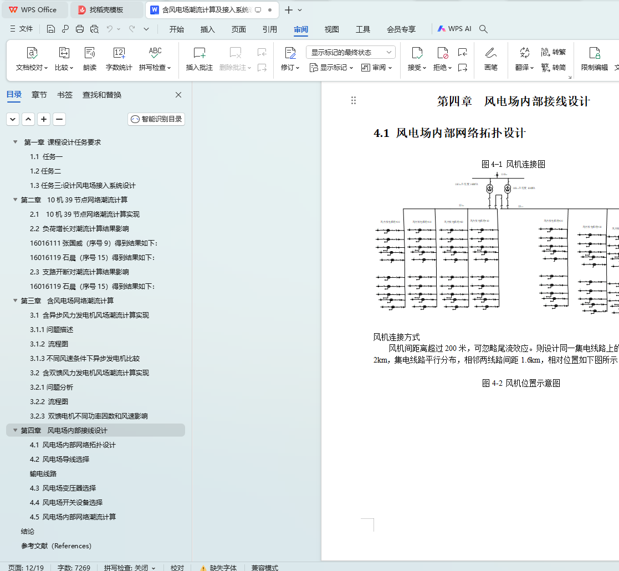Jump to 2.2 负荷增长对潮流计算结果影响
Screen dimensions: 619x571
click(x=79, y=228)
